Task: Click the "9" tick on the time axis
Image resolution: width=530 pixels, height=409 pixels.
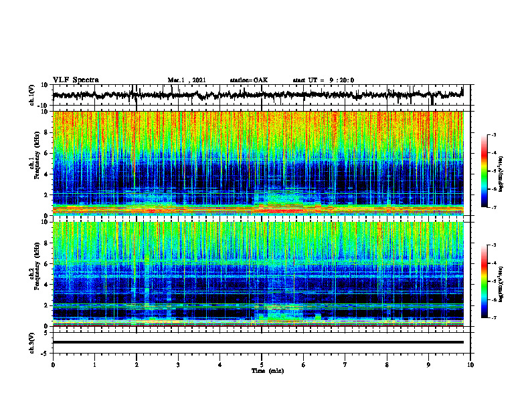Action: tap(428, 365)
